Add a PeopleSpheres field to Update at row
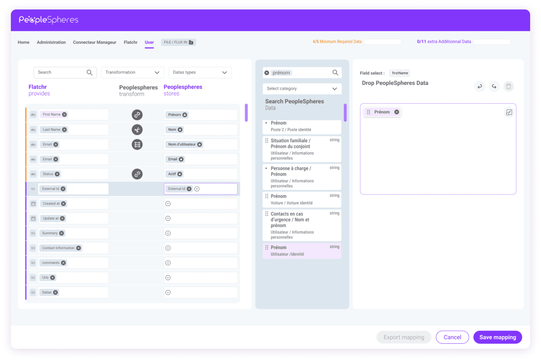The height and width of the screenshot is (361, 541). point(168,218)
